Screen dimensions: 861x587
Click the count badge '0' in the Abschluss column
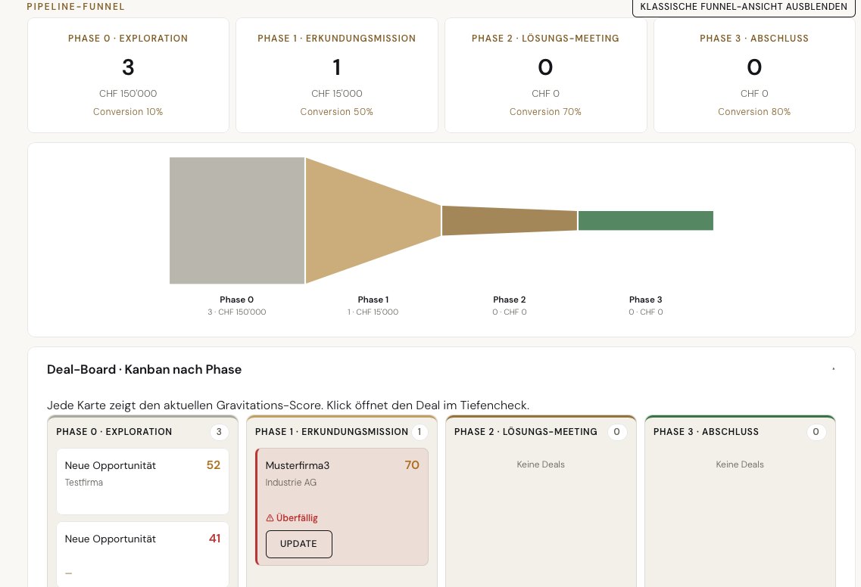coord(816,432)
